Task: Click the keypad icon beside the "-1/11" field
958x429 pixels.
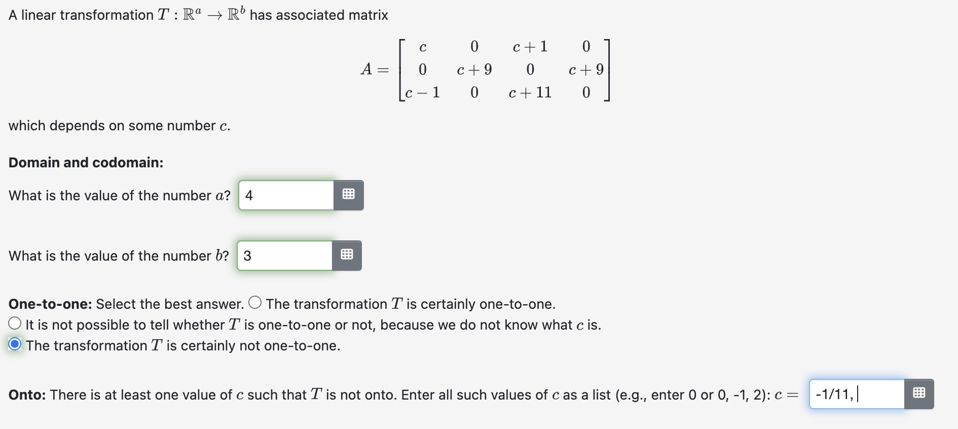Action: coord(920,392)
